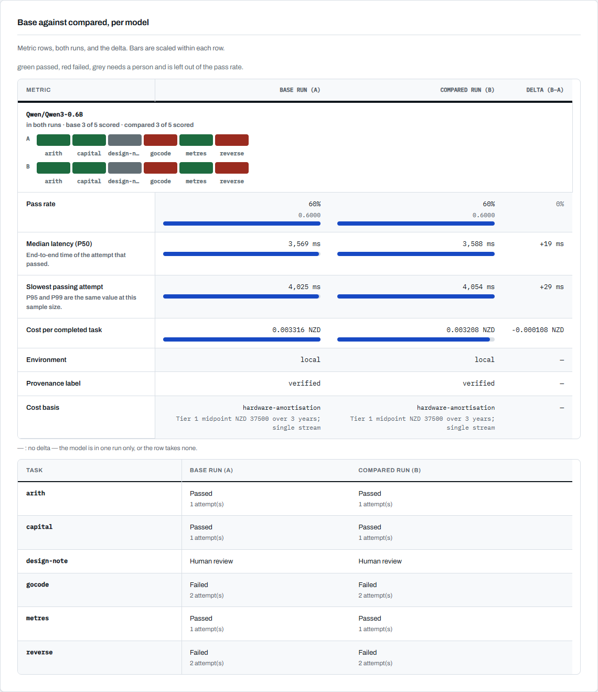Click compared run Failed status for gocode

368,585
